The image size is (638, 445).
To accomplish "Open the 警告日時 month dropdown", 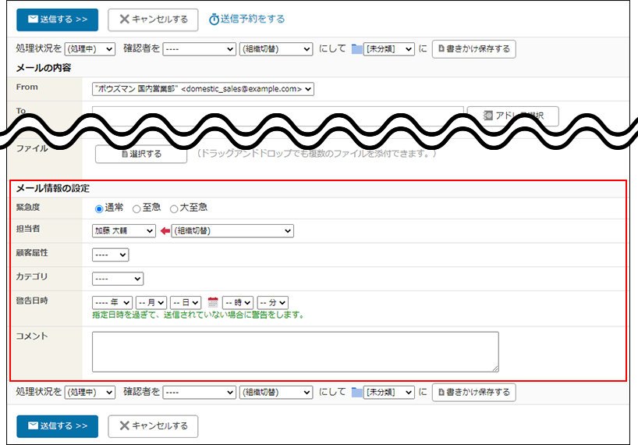I will pyautogui.click(x=151, y=302).
